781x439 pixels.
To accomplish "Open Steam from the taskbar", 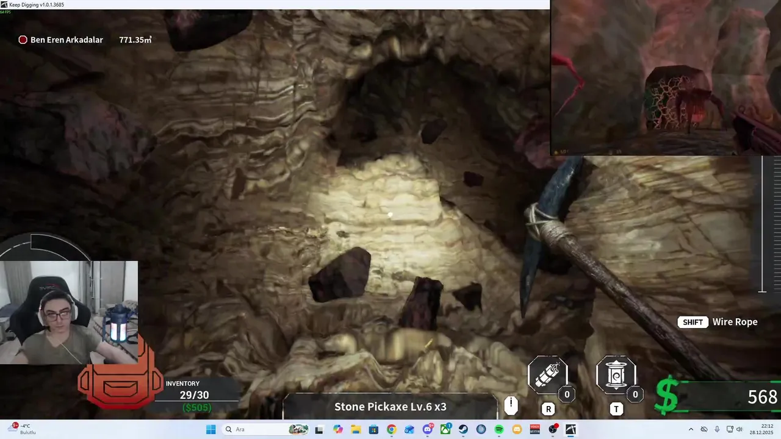I will click(463, 429).
